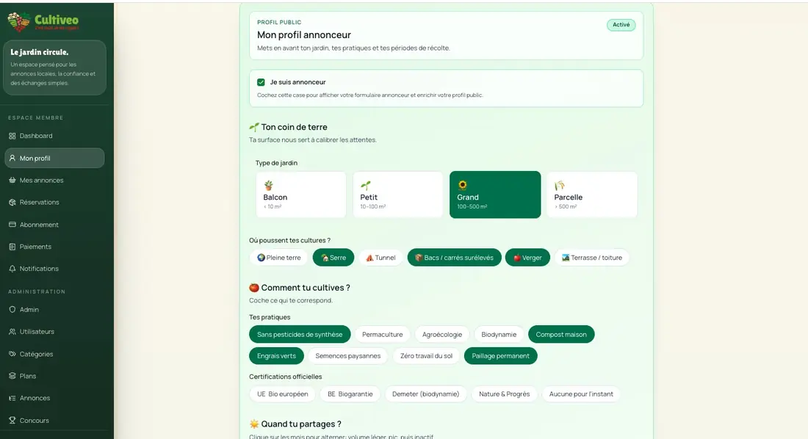The image size is (808, 439).
Task: Deselect the Paillage permanent practice
Action: tap(501, 356)
